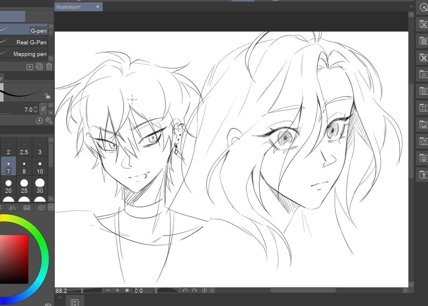428x306 pixels.
Task: Open the brush size panel dropdown chevron
Action: coord(51,112)
